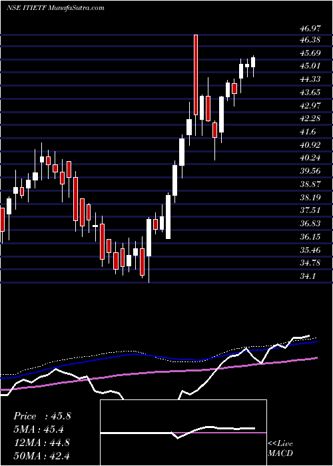This screenshot has width=333, height=466.
Task: Select the 40.92 price label
Action: coord(310,145)
